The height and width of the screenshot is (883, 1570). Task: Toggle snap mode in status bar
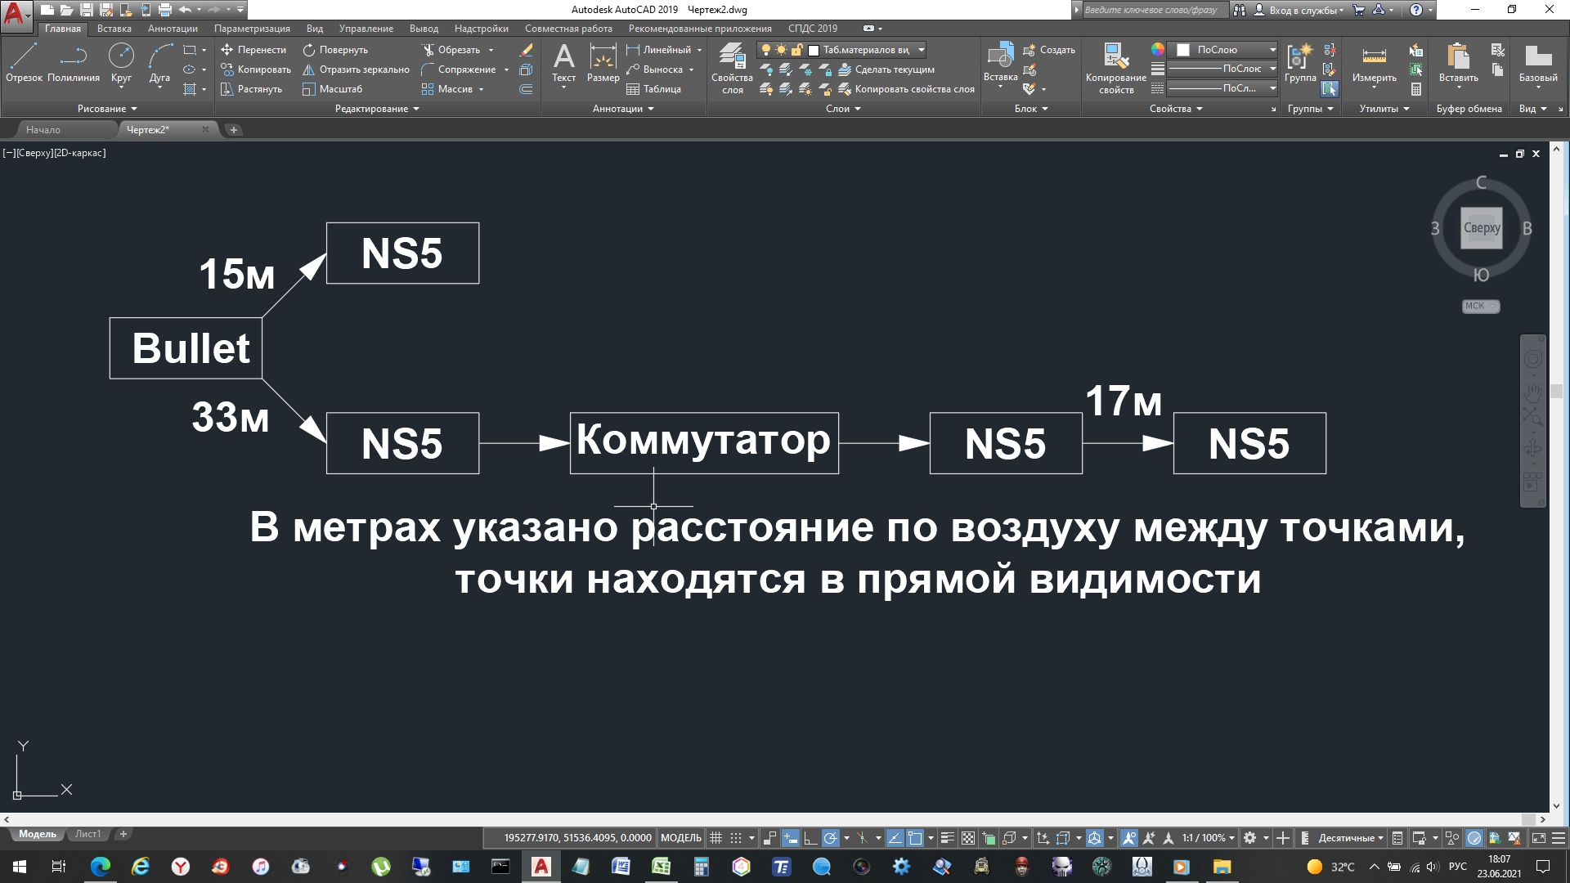pos(736,838)
